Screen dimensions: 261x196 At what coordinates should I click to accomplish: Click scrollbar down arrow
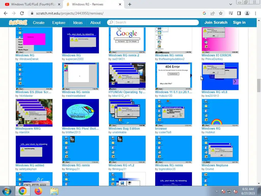pos(259,183)
